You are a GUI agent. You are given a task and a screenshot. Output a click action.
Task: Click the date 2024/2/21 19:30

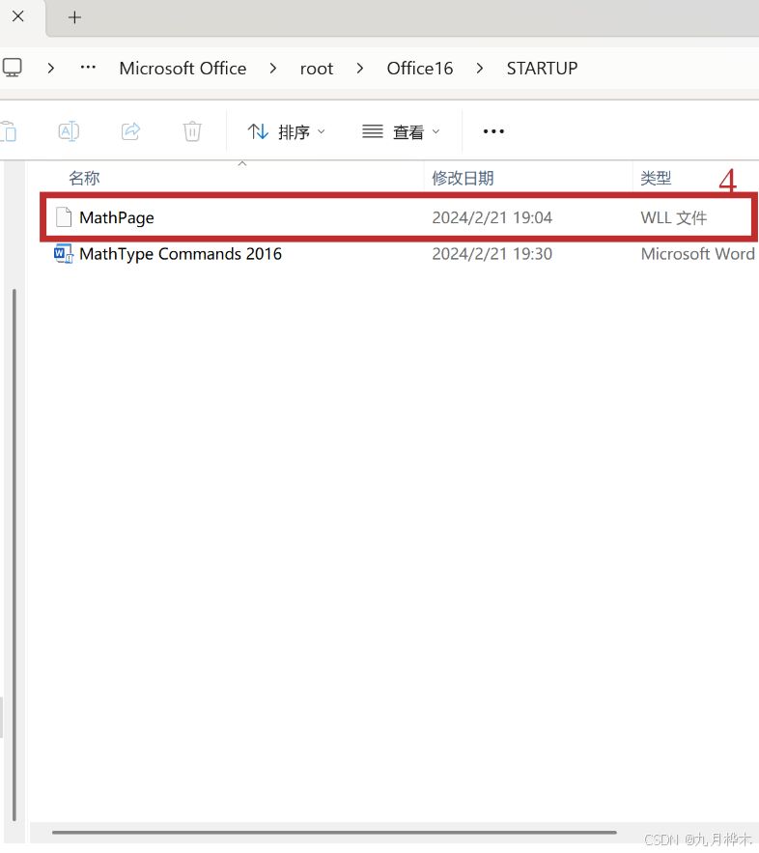[x=492, y=254]
